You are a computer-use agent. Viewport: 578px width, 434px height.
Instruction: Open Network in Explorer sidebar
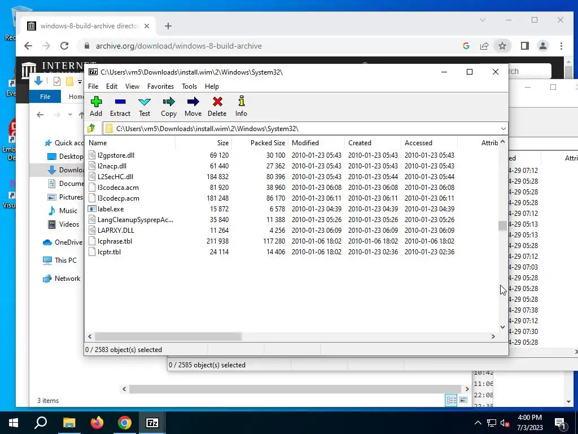point(61,279)
